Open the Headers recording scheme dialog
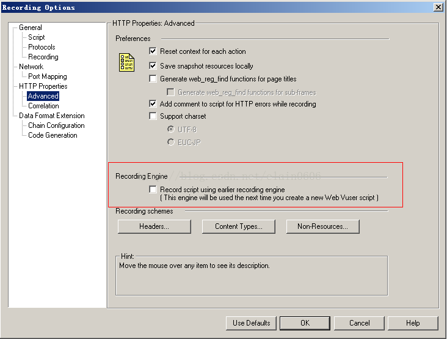Viewport: 447px width, 339px height. (154, 226)
